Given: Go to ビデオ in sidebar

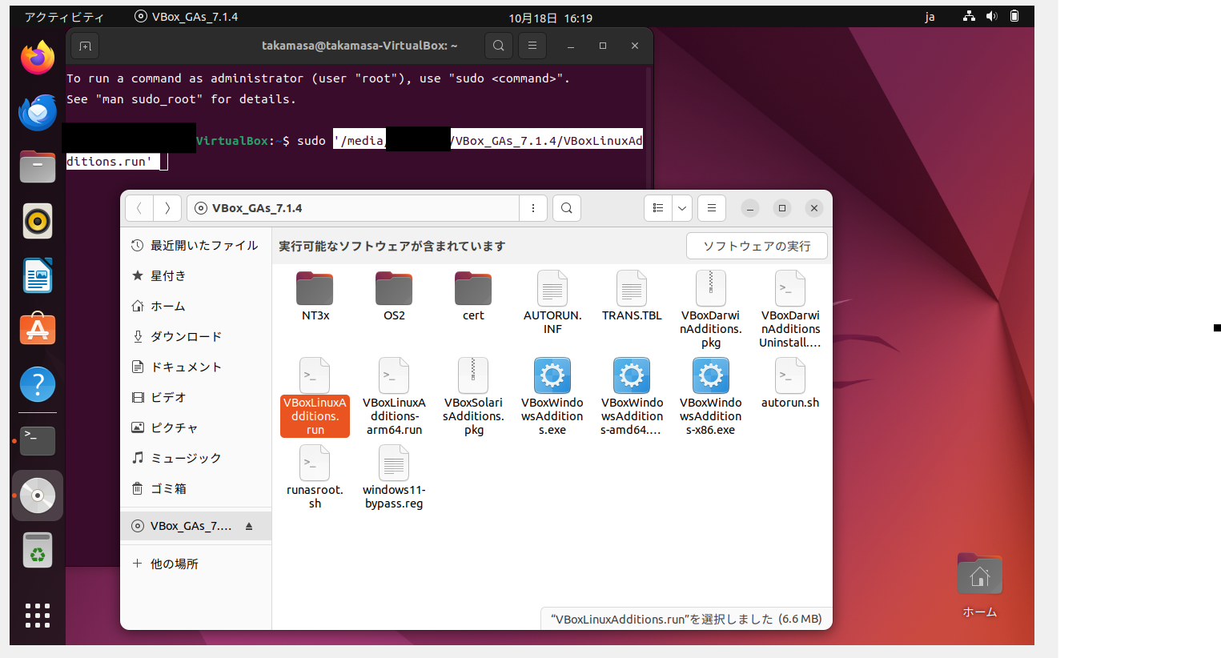Looking at the screenshot, I should 195,398.
